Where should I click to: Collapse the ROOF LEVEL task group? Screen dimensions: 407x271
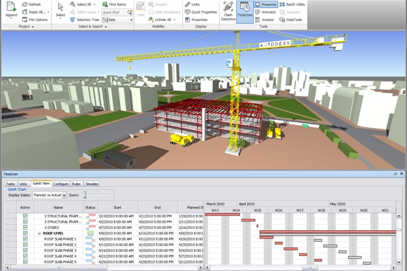click(39, 232)
